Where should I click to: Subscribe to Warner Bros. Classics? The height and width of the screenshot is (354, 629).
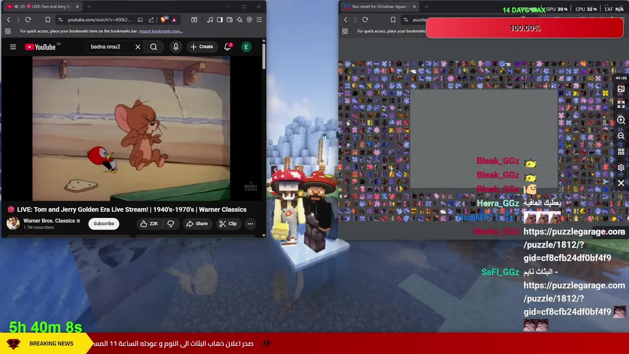tap(104, 224)
